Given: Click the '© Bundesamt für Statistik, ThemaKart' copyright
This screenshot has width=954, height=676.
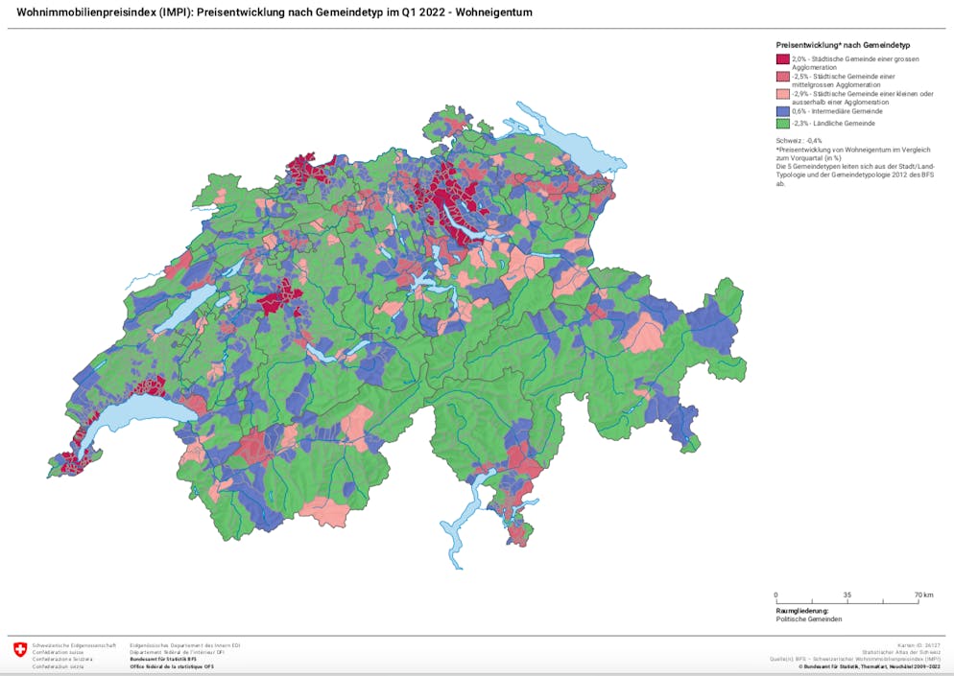Looking at the screenshot, I should pyautogui.click(x=869, y=666).
